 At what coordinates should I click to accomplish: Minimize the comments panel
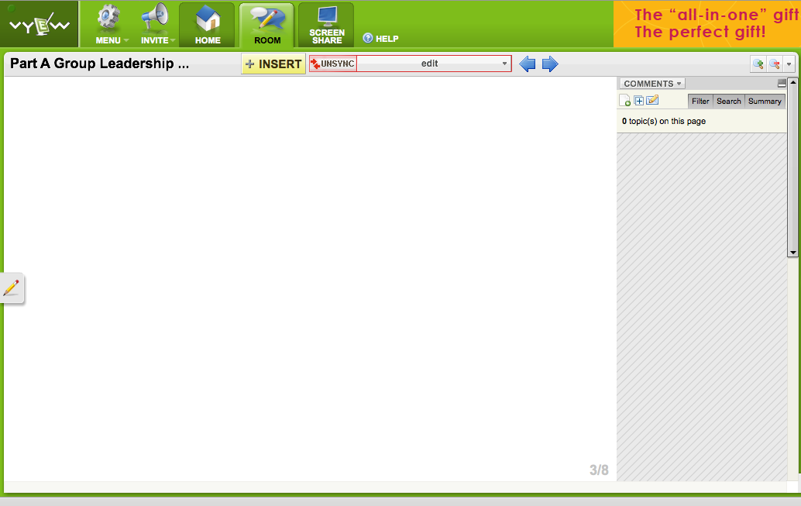click(x=782, y=84)
